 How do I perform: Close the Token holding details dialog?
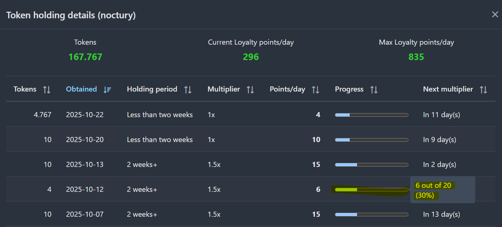[x=495, y=15]
